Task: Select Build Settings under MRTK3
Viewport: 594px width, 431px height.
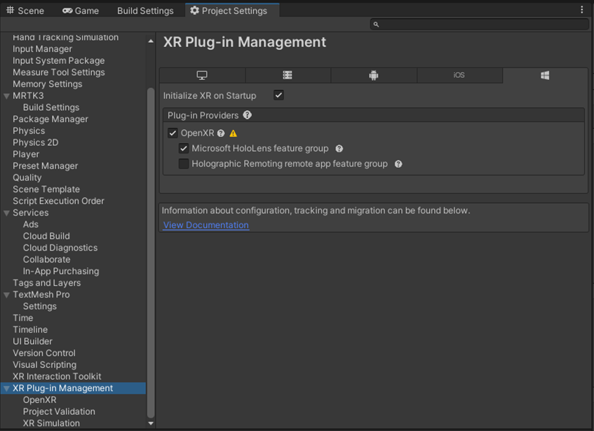Action: click(x=51, y=107)
